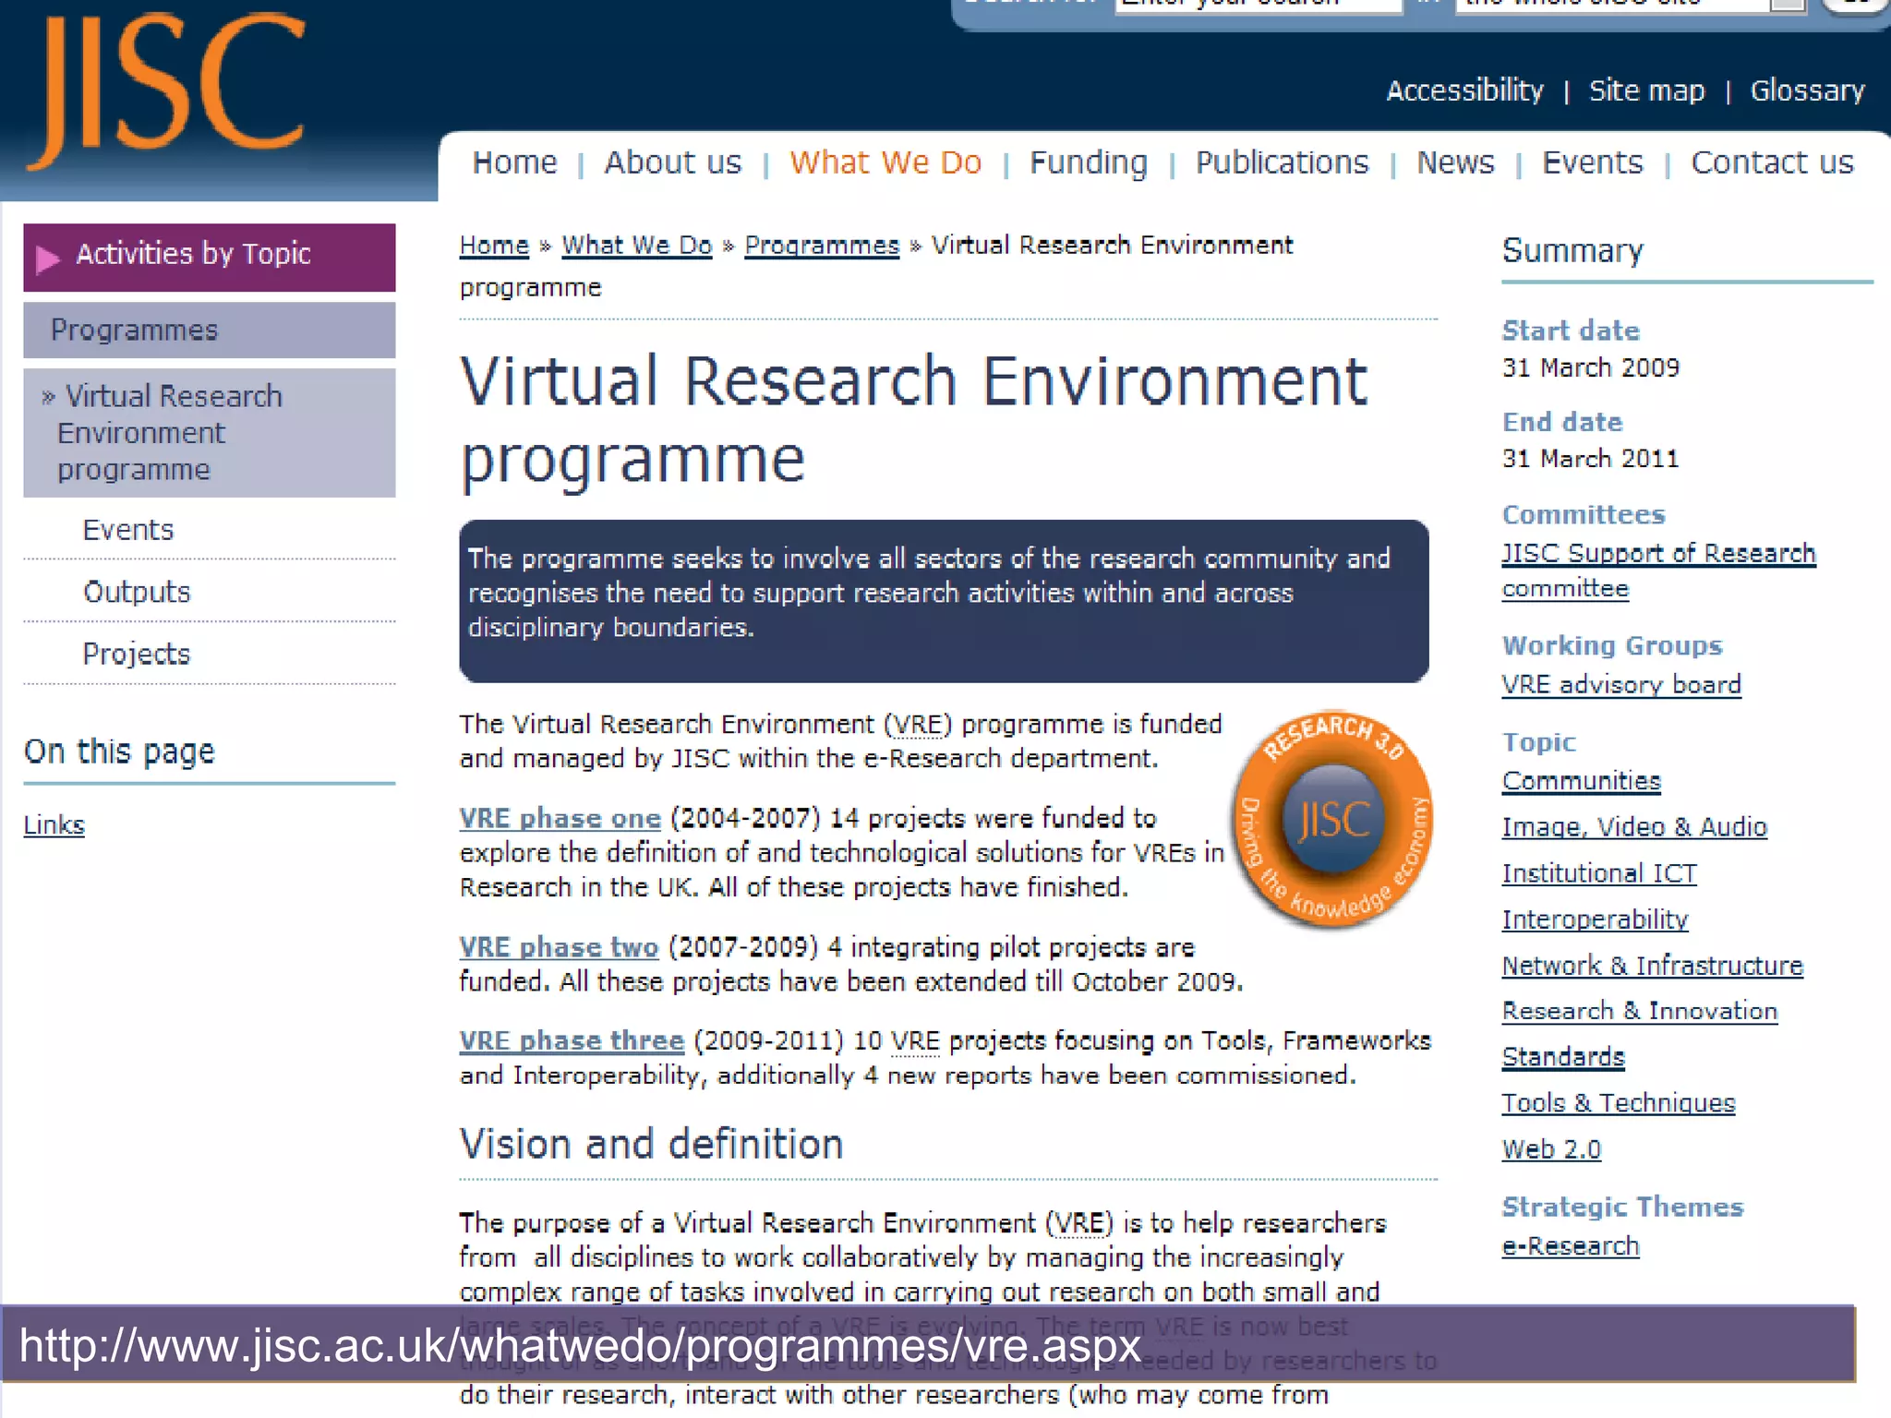
Task: Open the Image, Video & Audio link
Action: coord(1634,827)
